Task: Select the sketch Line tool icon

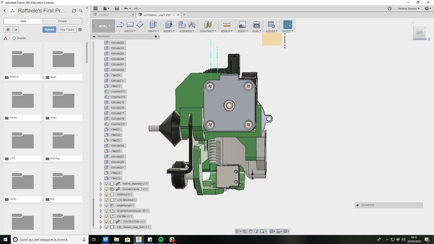Action: click(120, 25)
